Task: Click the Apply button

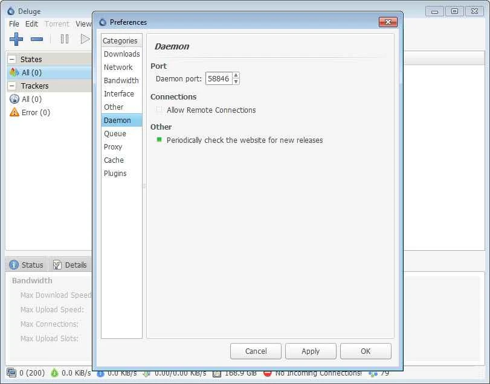Action: 311,351
